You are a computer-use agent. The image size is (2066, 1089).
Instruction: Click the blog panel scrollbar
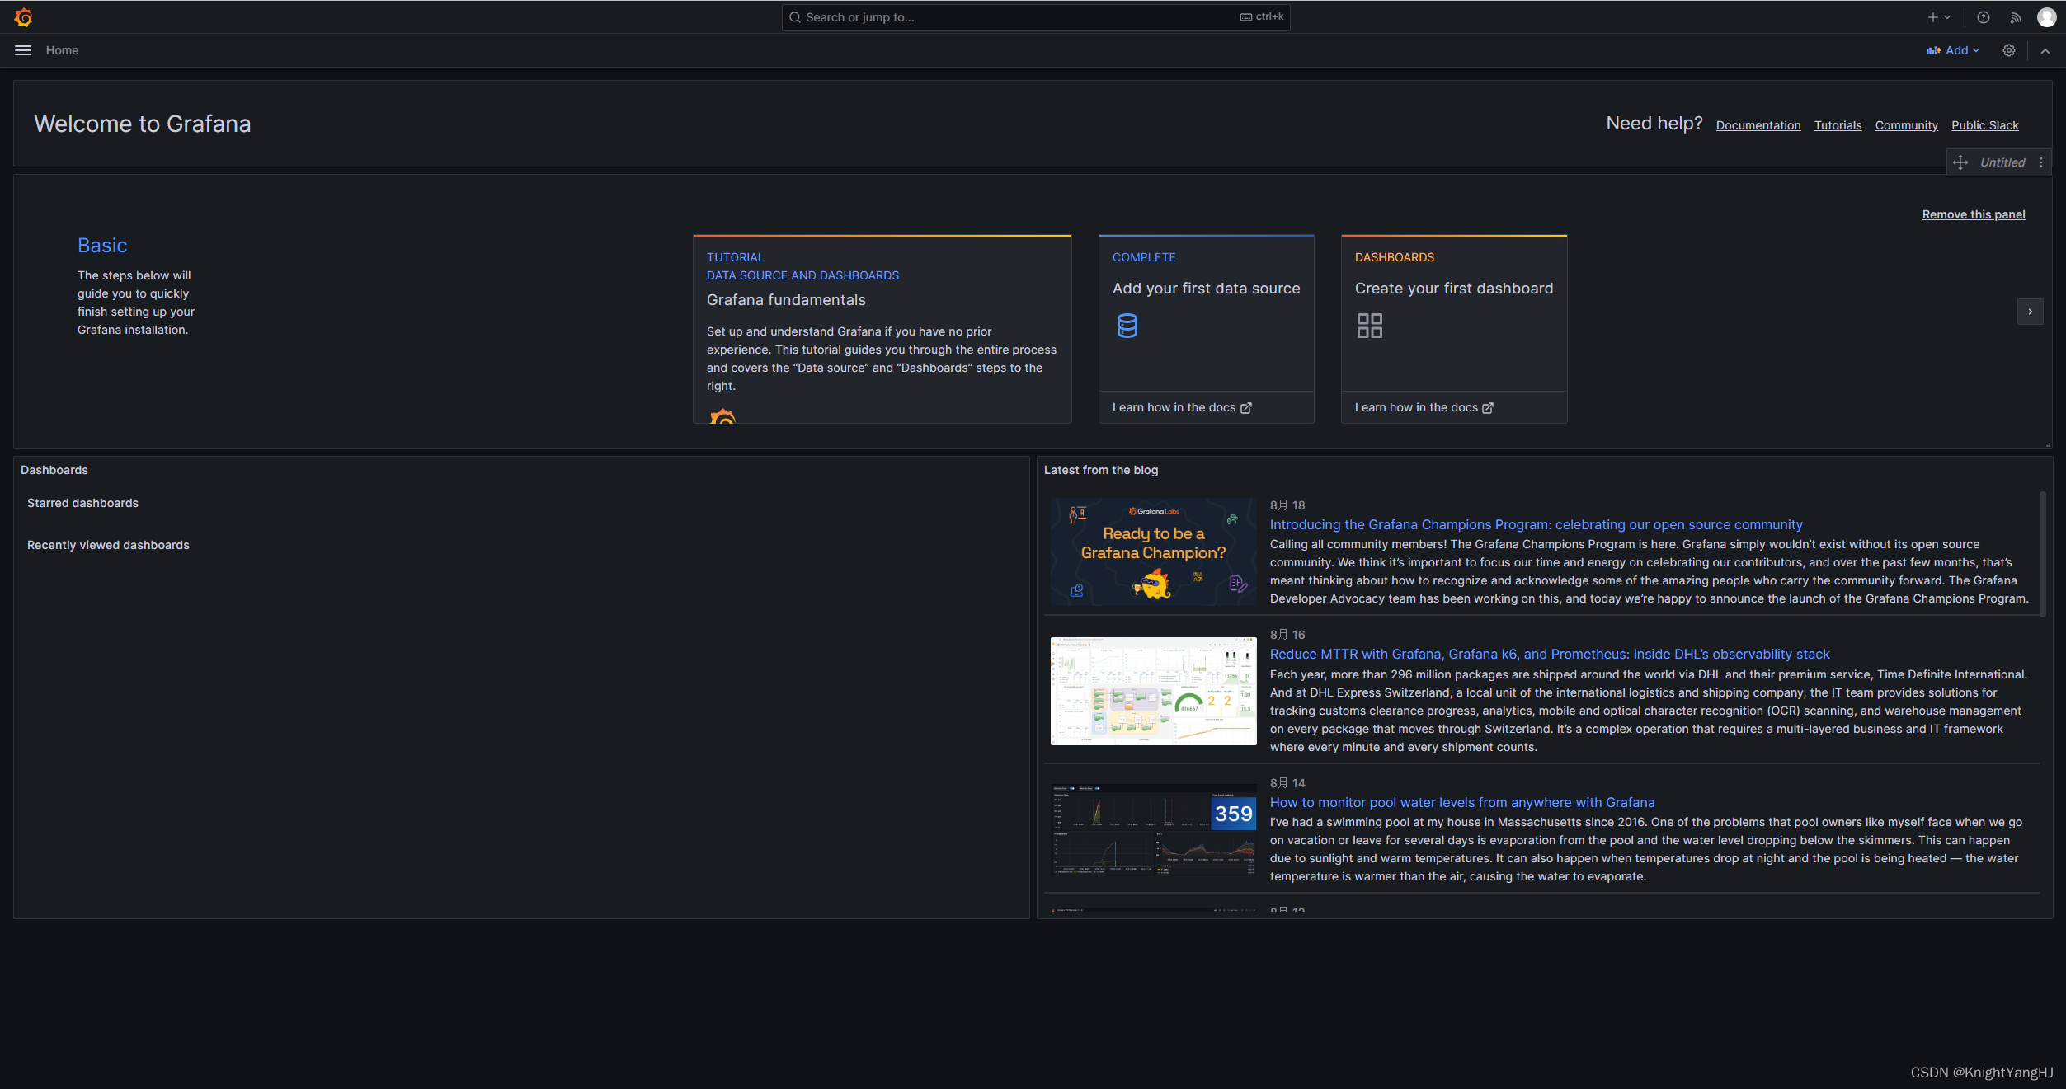tap(2043, 554)
